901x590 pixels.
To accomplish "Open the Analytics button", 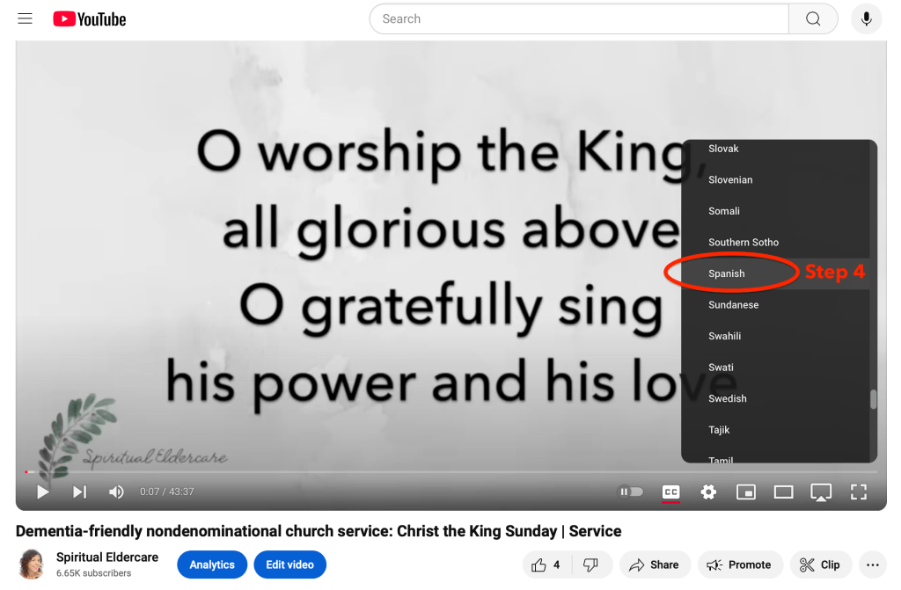I will (212, 565).
